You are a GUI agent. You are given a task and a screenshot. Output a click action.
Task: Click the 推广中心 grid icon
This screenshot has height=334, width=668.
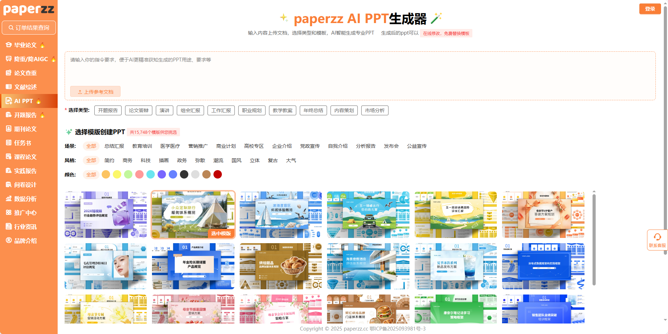pyautogui.click(x=9, y=213)
